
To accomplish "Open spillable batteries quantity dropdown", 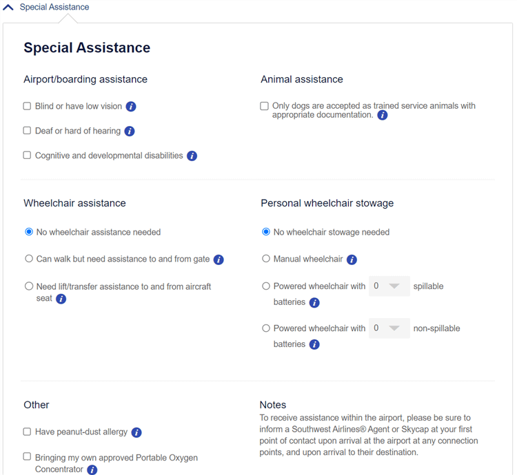I will [389, 286].
